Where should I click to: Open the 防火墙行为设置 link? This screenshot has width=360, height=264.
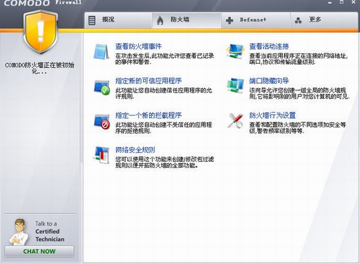(x=272, y=115)
